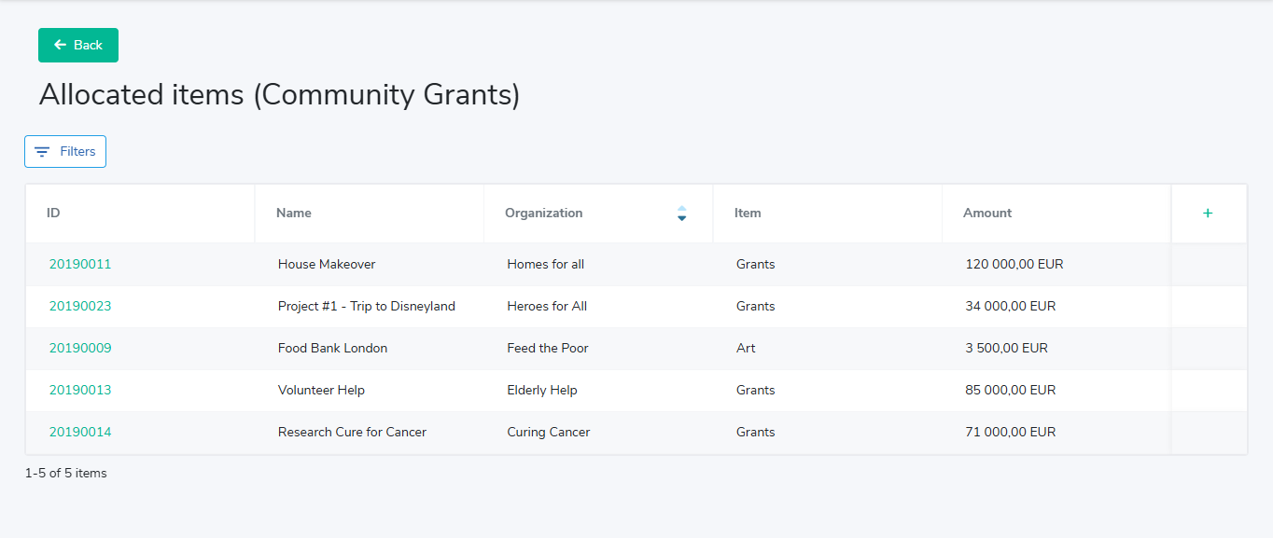Sort descending by Organization down arrow
Screen dimensions: 1273x538
pos(681,218)
